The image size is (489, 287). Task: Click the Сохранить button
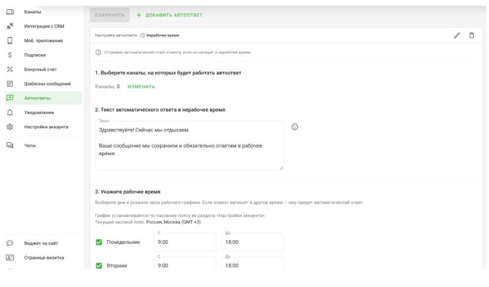point(110,15)
